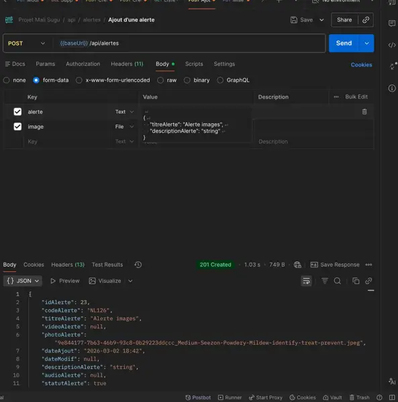Expand the Save options chevron

click(x=321, y=20)
